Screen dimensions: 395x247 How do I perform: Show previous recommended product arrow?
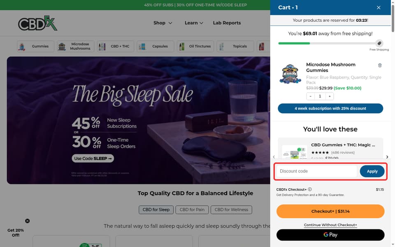274,157
